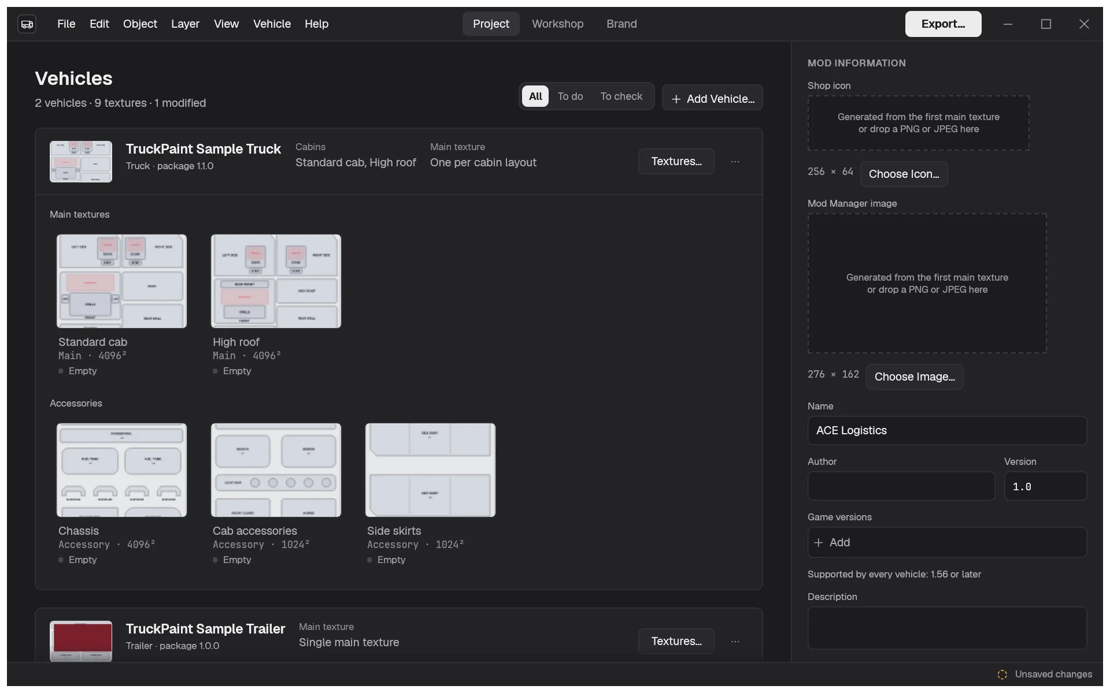Click the Choose Icon button

[904, 174]
